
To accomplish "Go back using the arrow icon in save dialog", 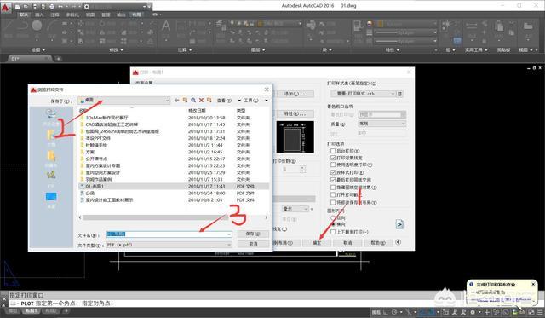I will (x=176, y=101).
